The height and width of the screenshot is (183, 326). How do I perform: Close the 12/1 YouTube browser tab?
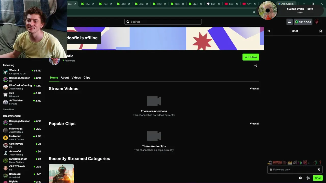pos(255,4)
